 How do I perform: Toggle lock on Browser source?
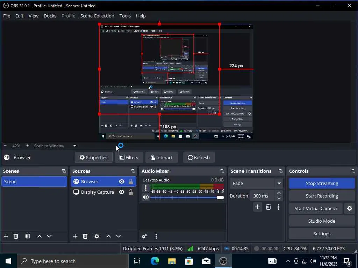pyautogui.click(x=131, y=181)
